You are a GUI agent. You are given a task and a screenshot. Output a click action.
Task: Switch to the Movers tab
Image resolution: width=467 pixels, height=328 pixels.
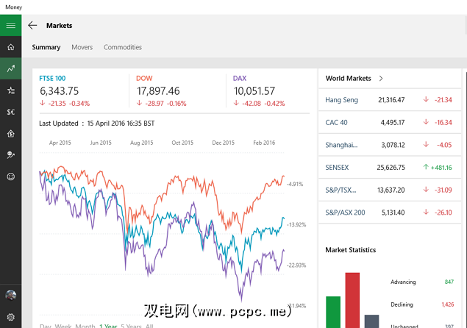tap(82, 47)
